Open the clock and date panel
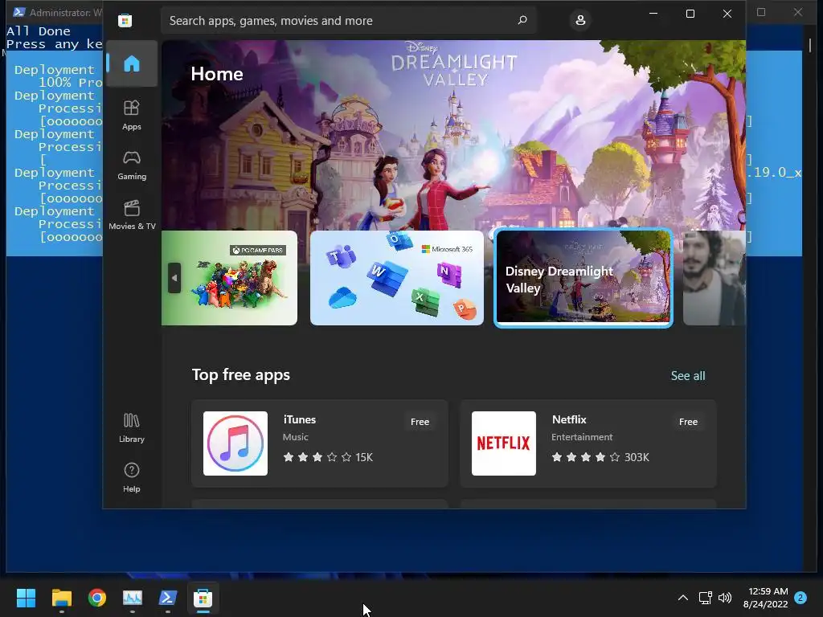The image size is (823, 617). point(765,598)
